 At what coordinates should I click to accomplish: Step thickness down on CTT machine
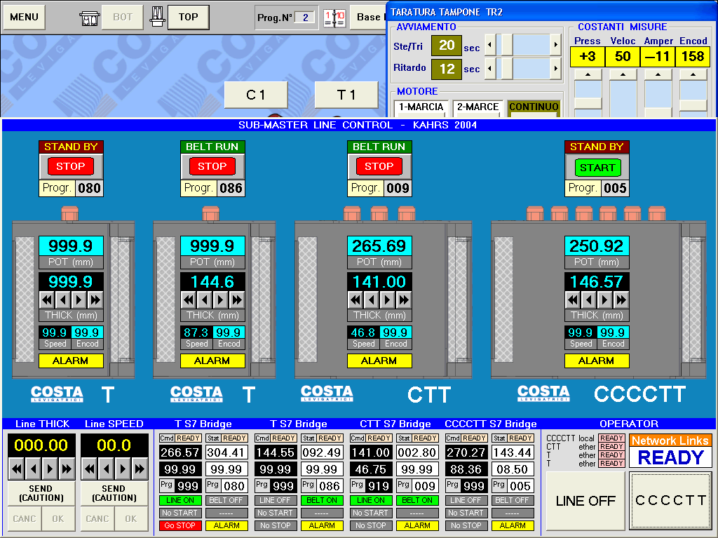coord(371,300)
